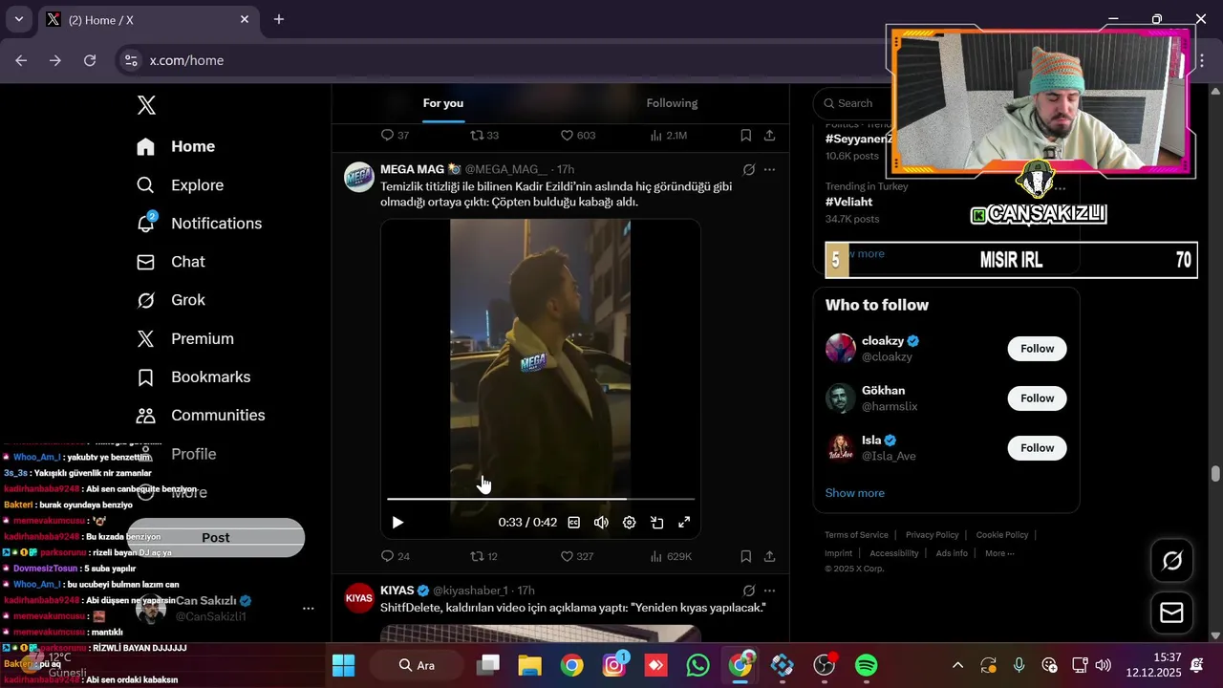The height and width of the screenshot is (688, 1223).
Task: Open Privacy Policy link
Action: click(x=932, y=535)
